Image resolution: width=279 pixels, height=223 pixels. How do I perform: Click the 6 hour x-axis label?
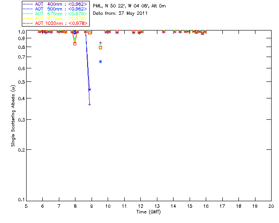(43, 206)
